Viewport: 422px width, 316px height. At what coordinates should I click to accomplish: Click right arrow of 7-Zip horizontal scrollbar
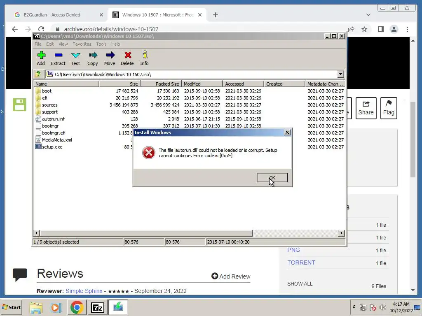342,233
